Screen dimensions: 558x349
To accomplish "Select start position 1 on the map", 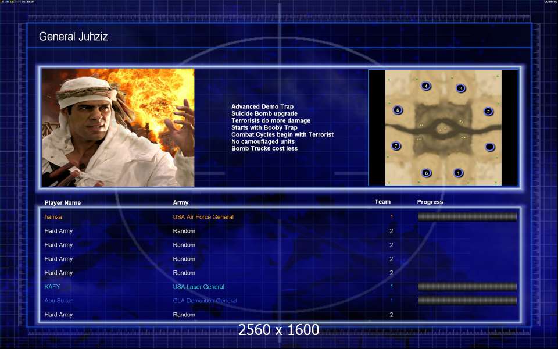I will pos(459,173).
